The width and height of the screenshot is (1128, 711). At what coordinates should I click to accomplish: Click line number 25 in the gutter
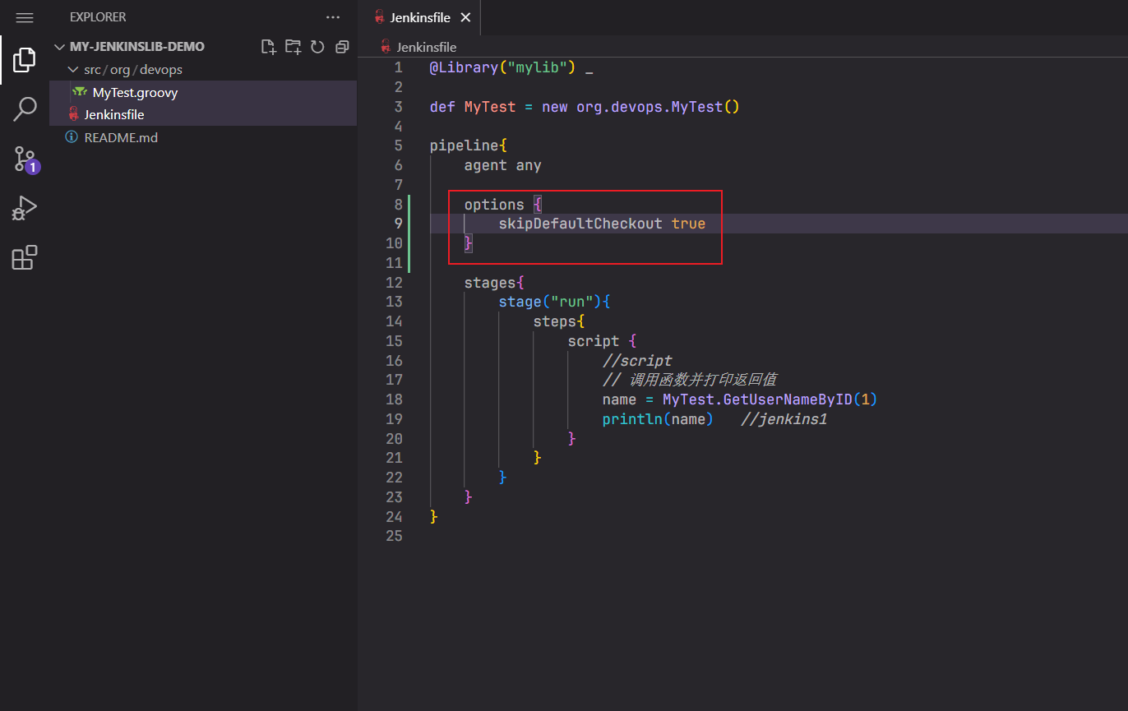click(x=395, y=536)
